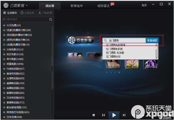Select 韩国电视剧(696) in the list

15,93
